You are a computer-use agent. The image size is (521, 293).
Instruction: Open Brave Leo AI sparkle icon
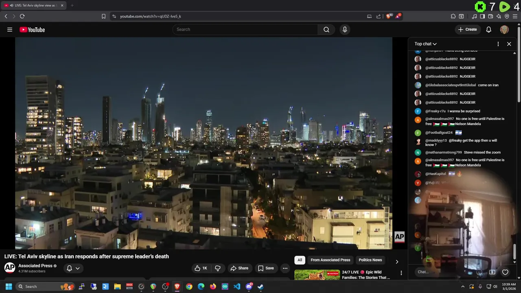[499, 16]
